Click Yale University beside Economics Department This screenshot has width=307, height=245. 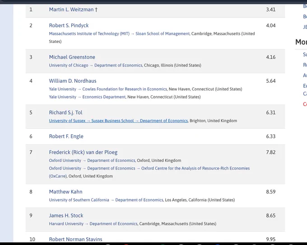[x=62, y=97]
